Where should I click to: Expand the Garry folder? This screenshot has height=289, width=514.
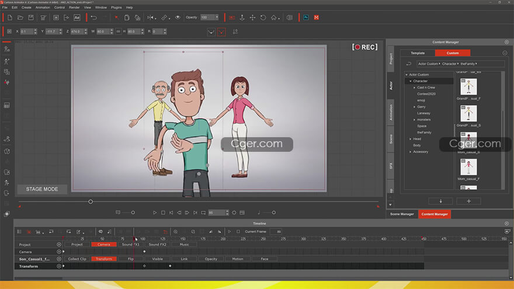coord(414,107)
